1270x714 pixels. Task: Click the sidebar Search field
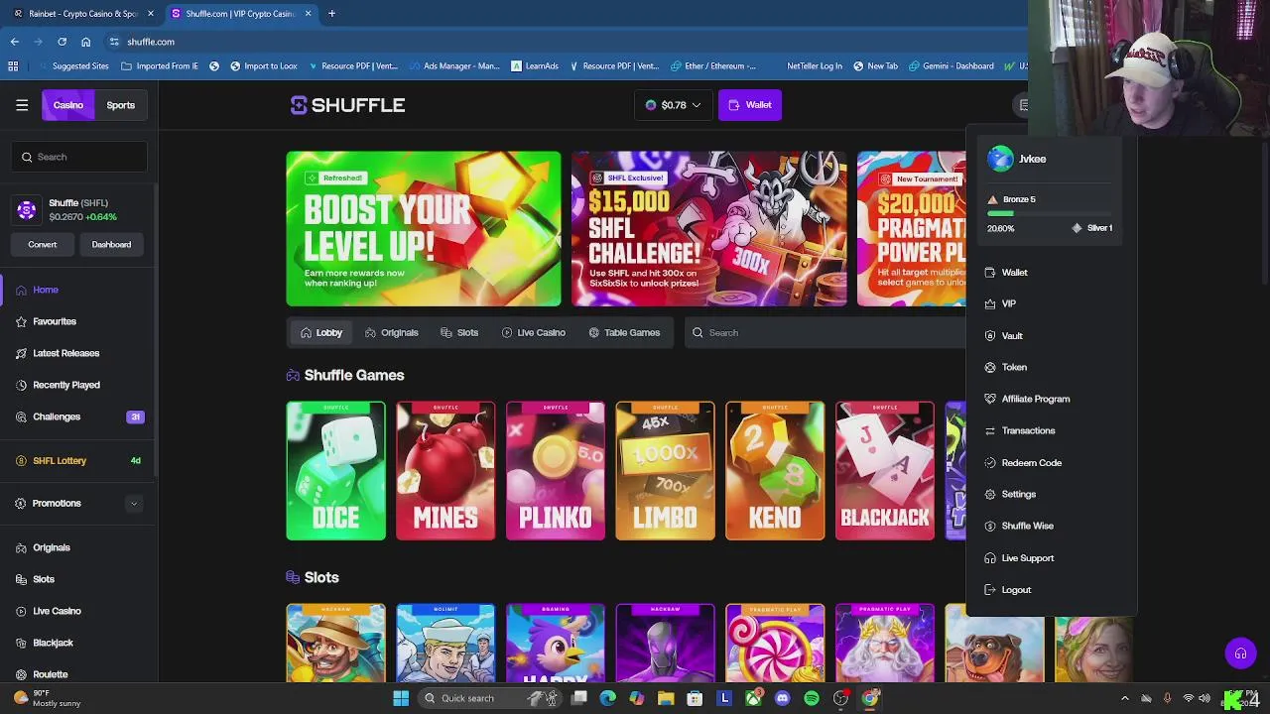[x=79, y=157]
